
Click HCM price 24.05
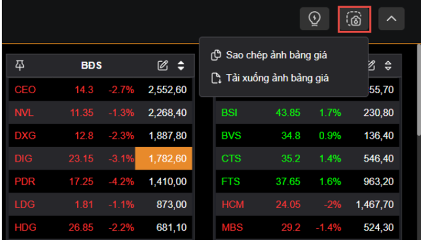pyautogui.click(x=288, y=205)
